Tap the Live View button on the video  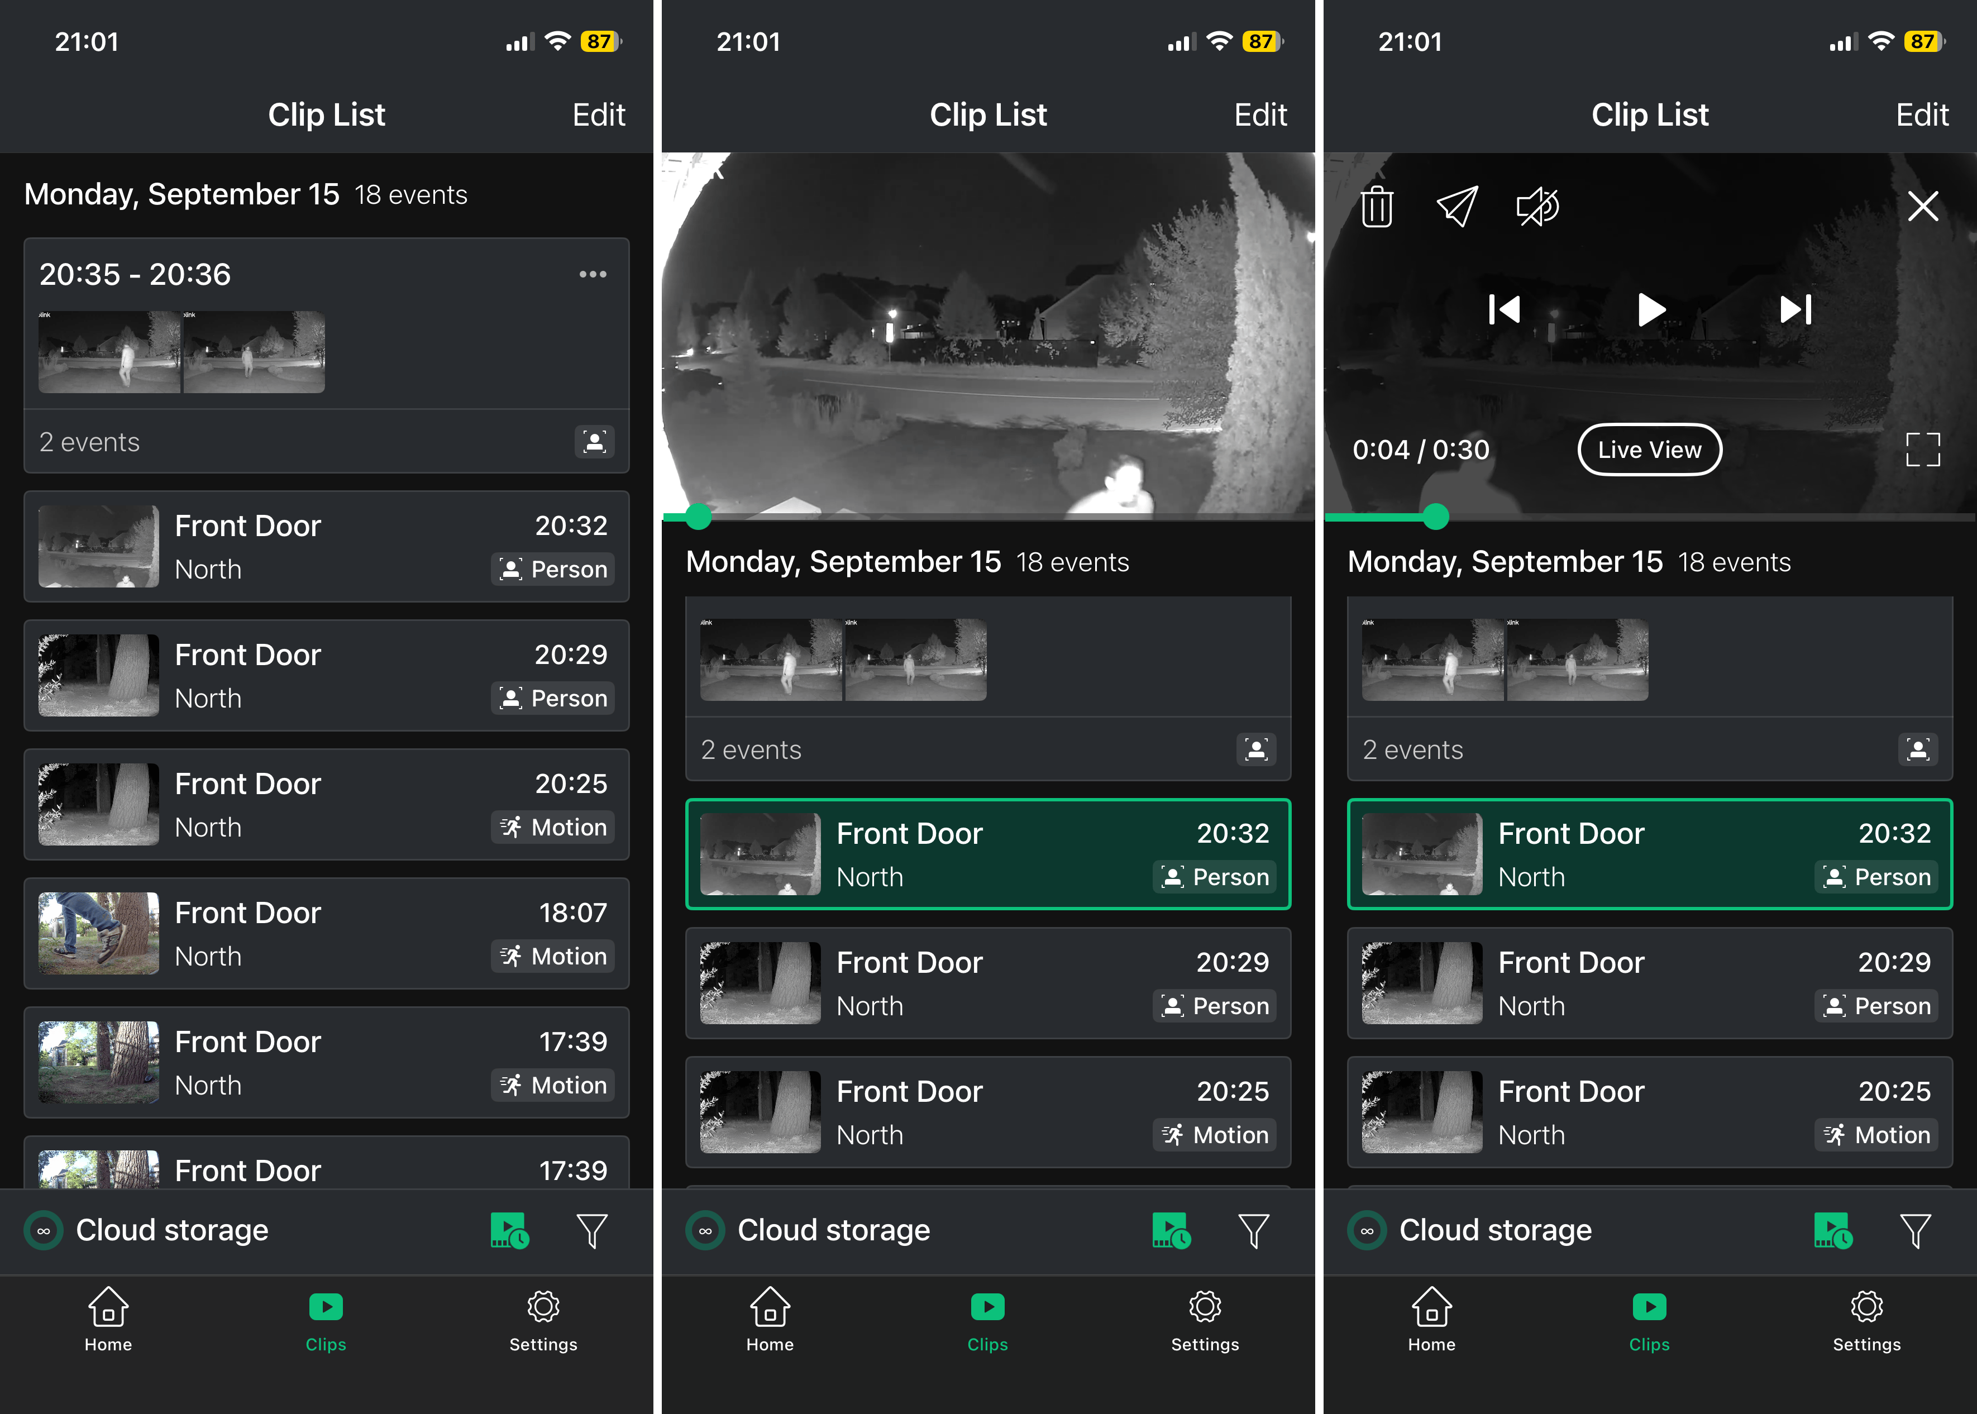1650,450
